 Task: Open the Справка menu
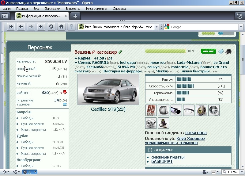point(119,9)
